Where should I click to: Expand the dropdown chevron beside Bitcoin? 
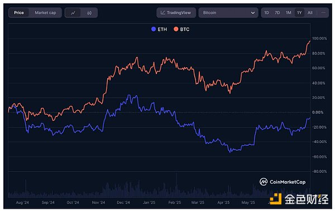click(x=253, y=13)
